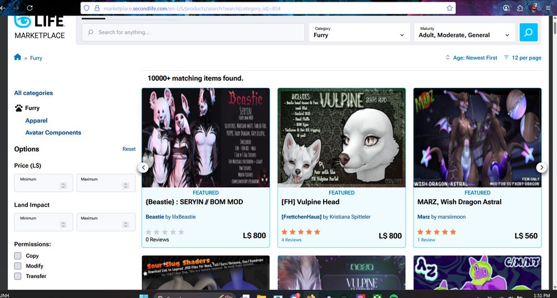Viewport: 557px width, 298px height.
Task: Click the L$ 560 price
Action: point(526,236)
